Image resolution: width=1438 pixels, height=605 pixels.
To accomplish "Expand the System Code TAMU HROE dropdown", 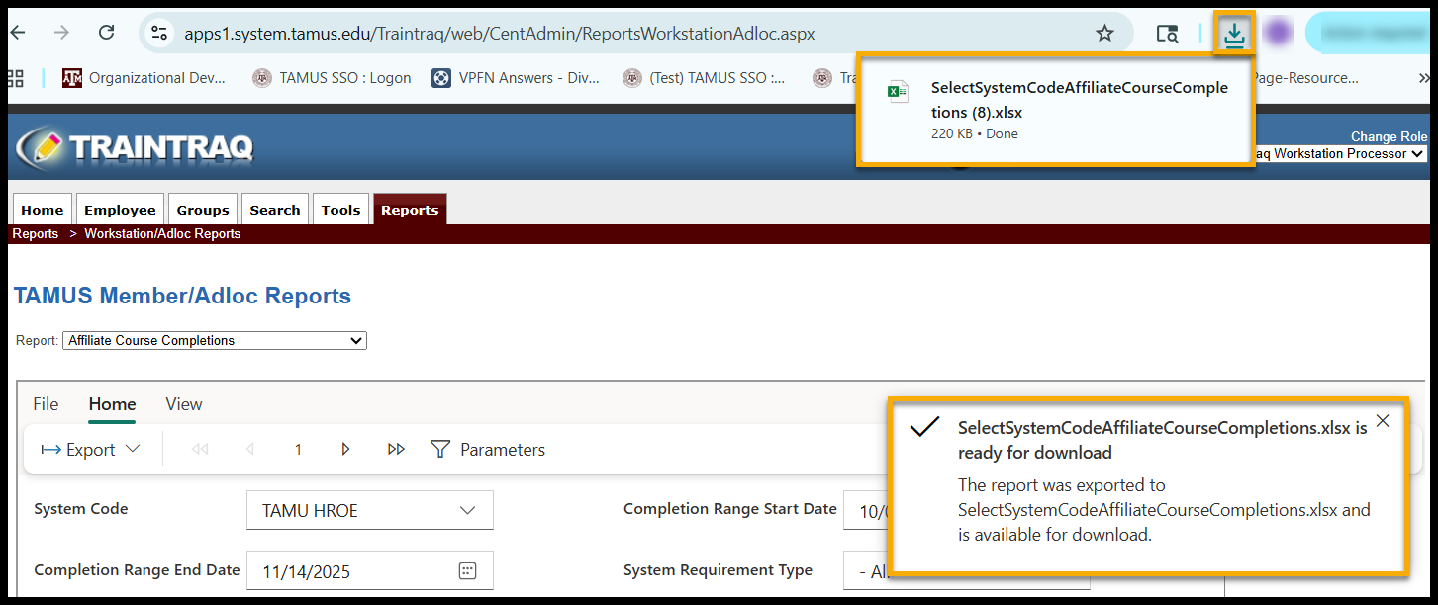I will point(369,511).
